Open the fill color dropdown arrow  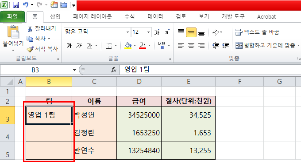click(135, 46)
